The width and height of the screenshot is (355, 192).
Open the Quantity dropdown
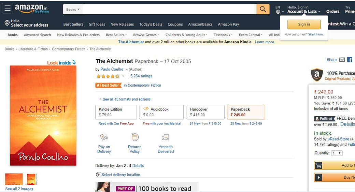pyautogui.click(x=337, y=153)
